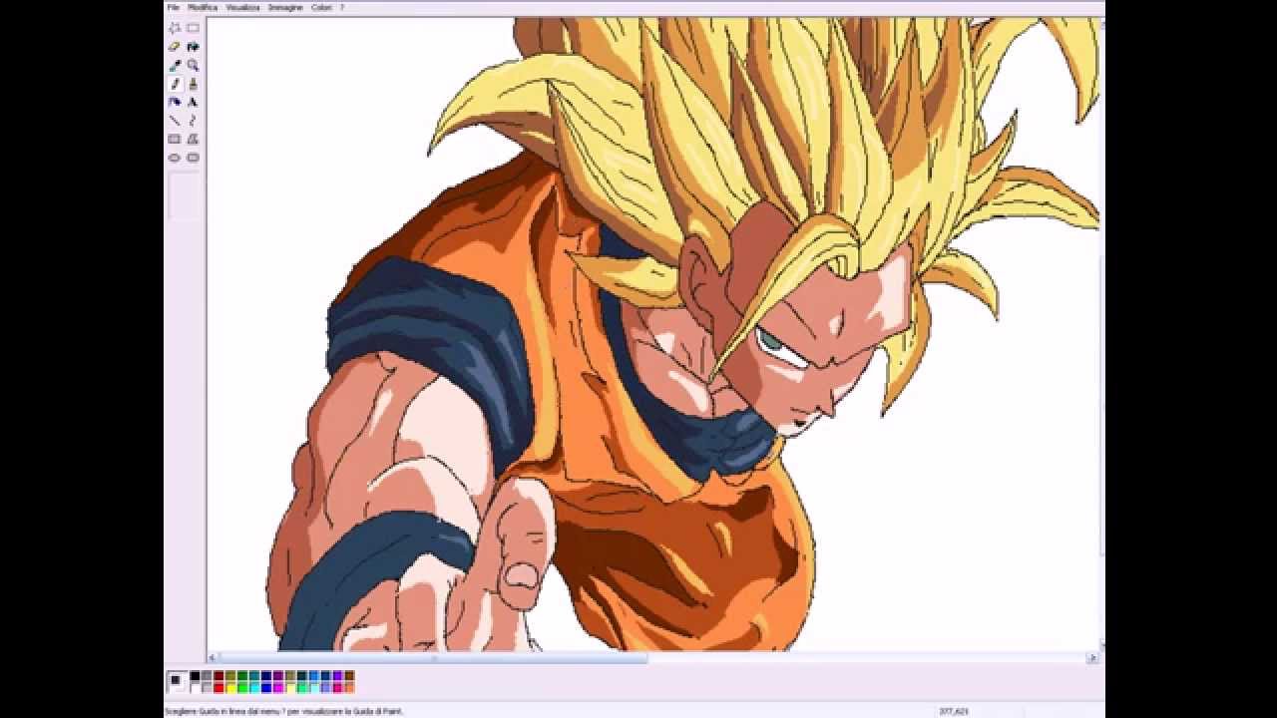The width and height of the screenshot is (1277, 718).
Task: Choose the dark green palette swatch
Action: pos(242,675)
